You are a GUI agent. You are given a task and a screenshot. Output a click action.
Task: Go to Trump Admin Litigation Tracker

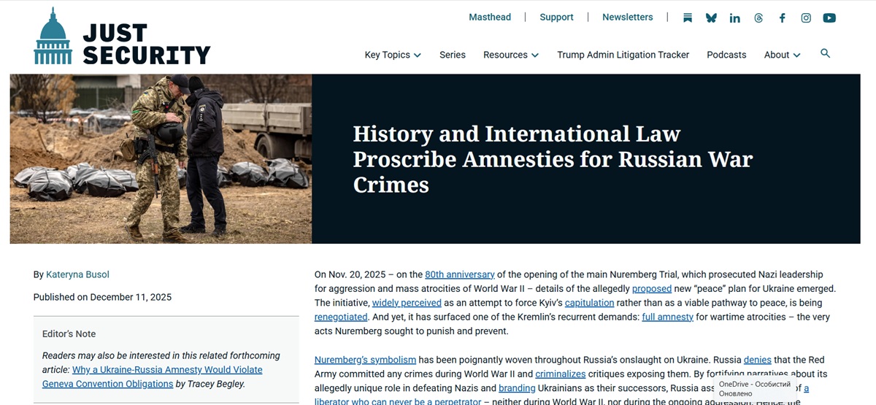click(x=623, y=55)
